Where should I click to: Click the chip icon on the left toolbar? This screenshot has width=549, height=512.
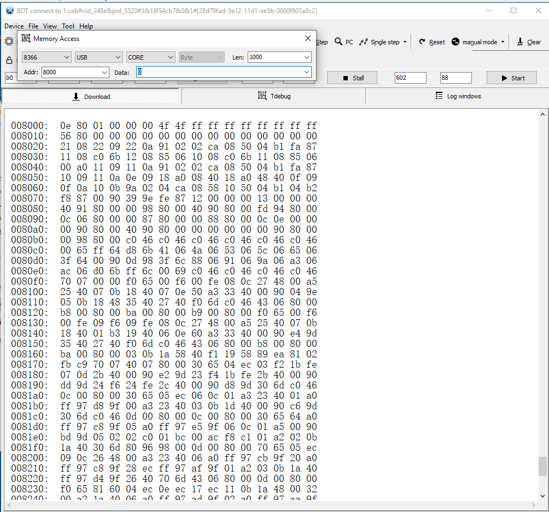[x=9, y=42]
